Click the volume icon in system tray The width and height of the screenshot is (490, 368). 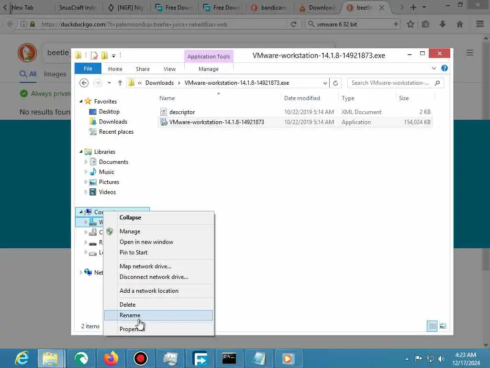tap(441, 358)
